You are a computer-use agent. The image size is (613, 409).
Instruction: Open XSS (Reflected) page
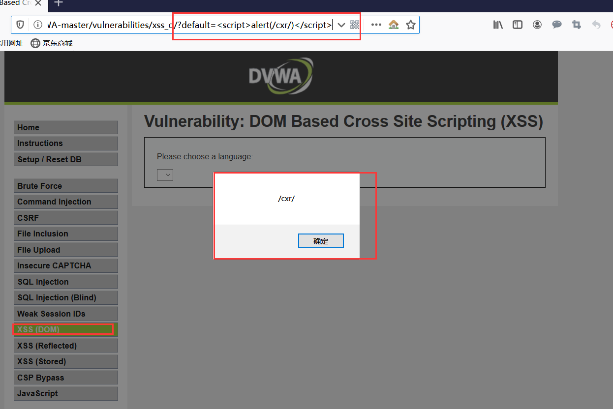tap(66, 346)
